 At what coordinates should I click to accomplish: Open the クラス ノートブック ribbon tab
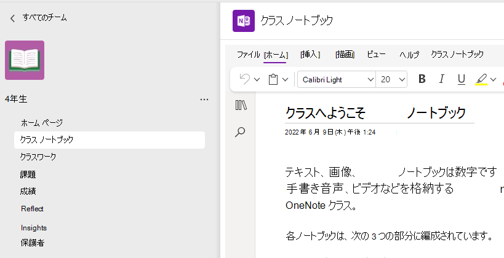point(457,55)
